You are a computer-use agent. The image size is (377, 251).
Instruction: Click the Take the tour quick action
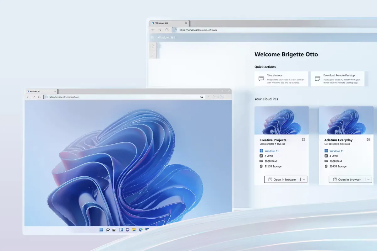pyautogui.click(x=281, y=79)
